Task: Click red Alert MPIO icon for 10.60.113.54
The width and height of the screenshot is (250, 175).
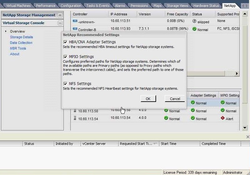Action: tap(223, 118)
